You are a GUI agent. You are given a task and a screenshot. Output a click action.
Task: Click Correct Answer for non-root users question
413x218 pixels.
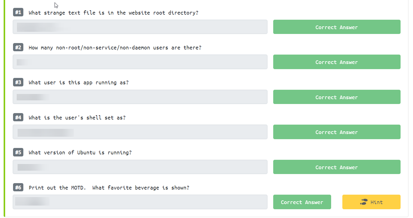coord(337,62)
